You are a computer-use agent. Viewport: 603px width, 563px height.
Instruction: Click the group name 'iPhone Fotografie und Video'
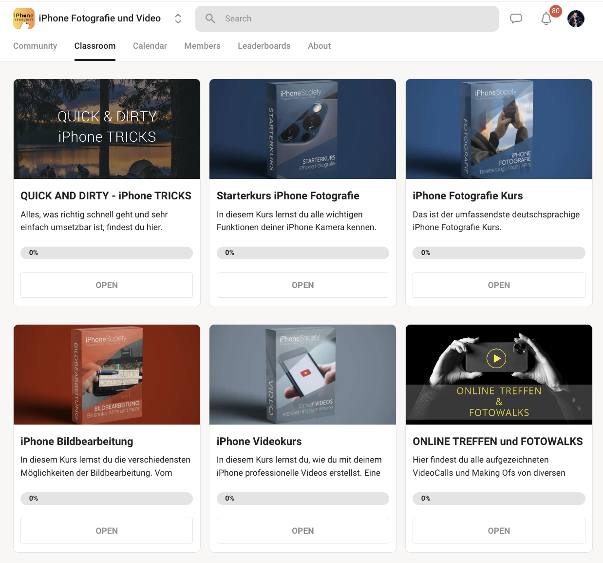[100, 19]
